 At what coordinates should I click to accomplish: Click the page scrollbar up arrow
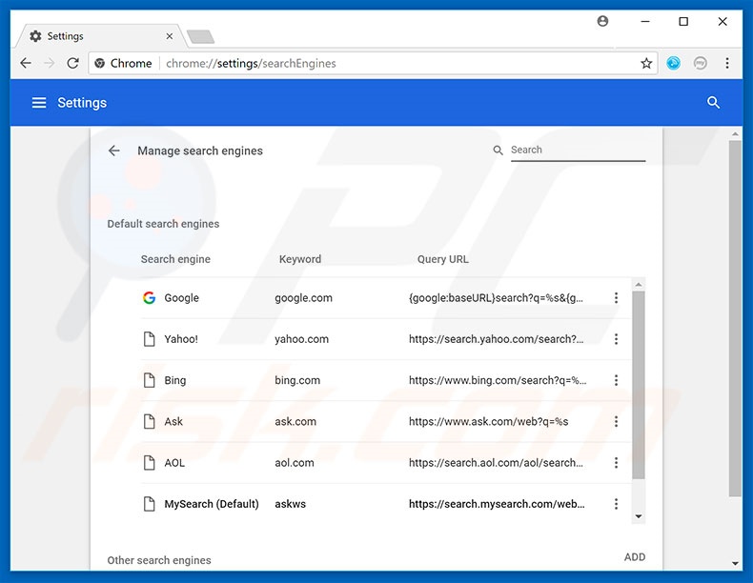click(735, 134)
